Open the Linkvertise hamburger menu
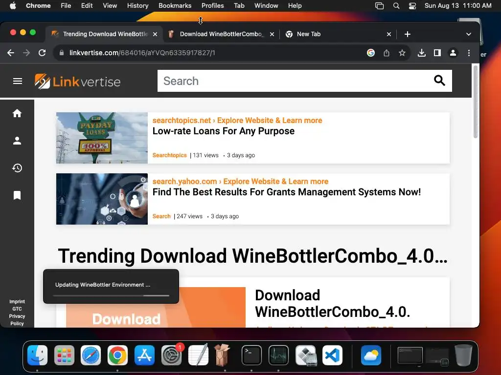The width and height of the screenshot is (501, 375). click(18, 81)
